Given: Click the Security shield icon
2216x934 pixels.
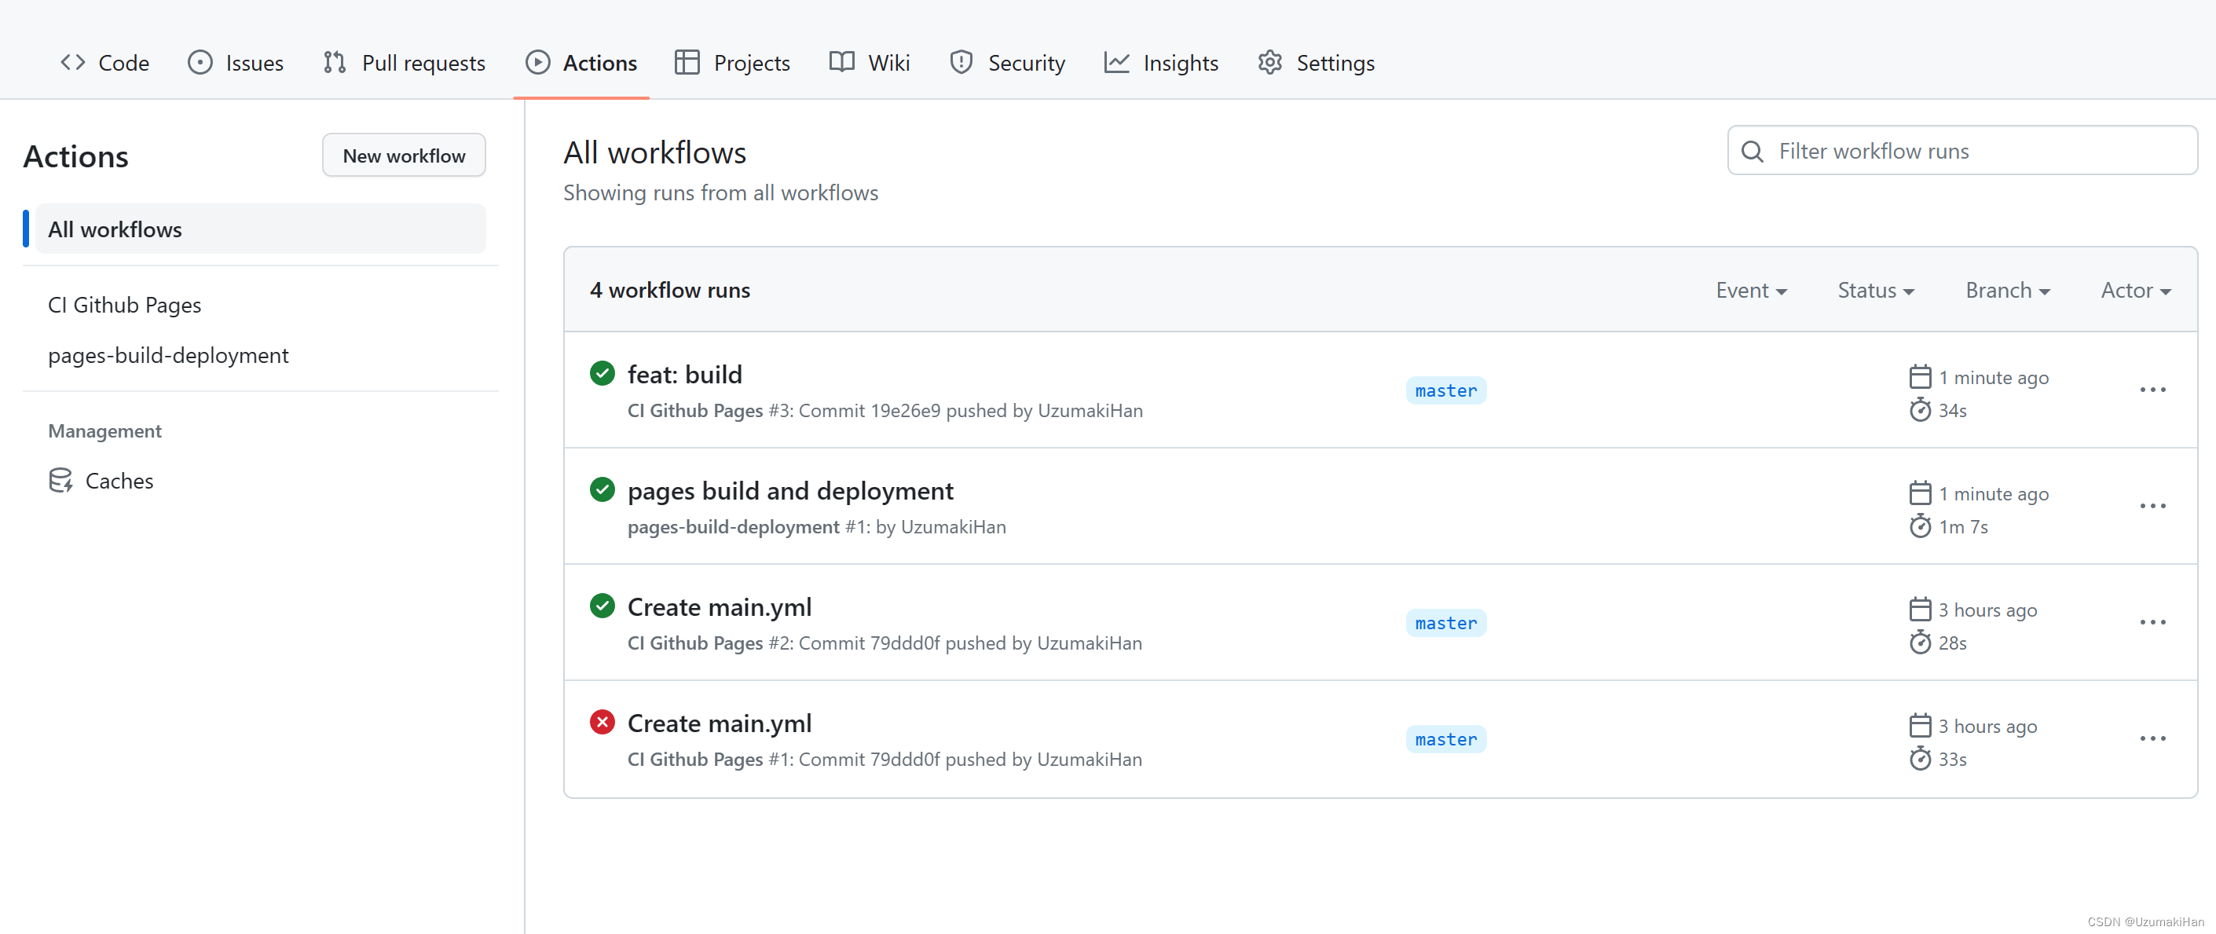Looking at the screenshot, I should coord(961,62).
